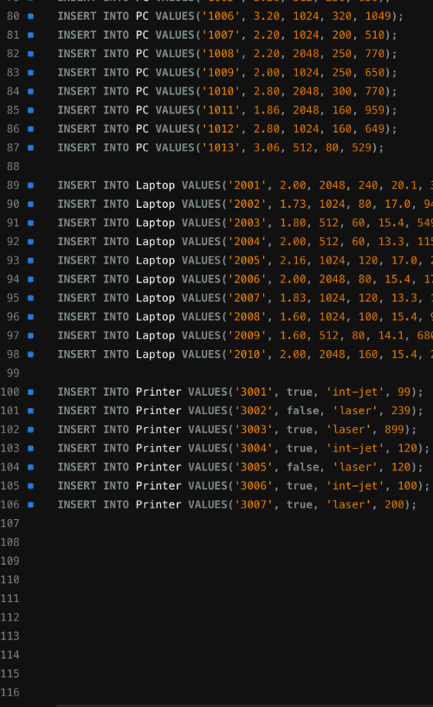Click the '2003' Laptop model string
The image size is (433, 707).
coord(247,223)
